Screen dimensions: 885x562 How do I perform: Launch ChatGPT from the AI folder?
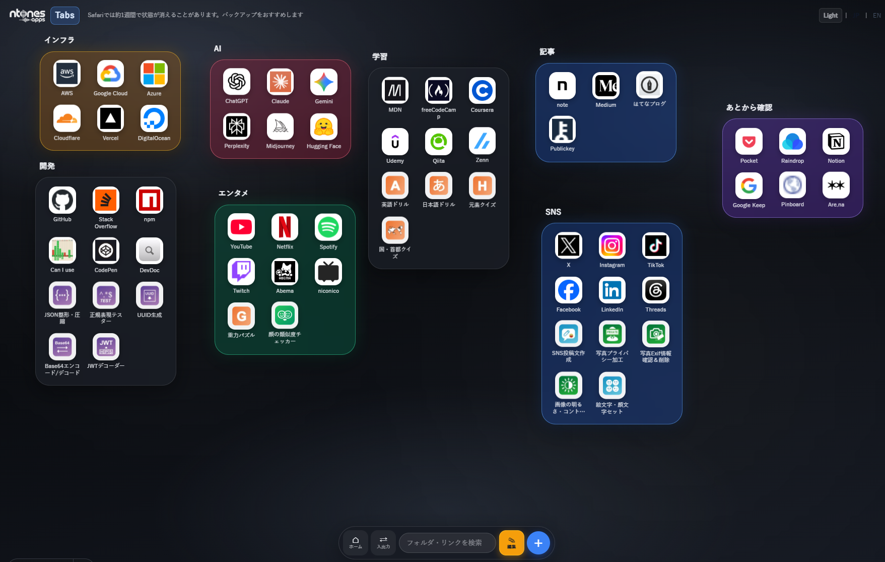237,82
